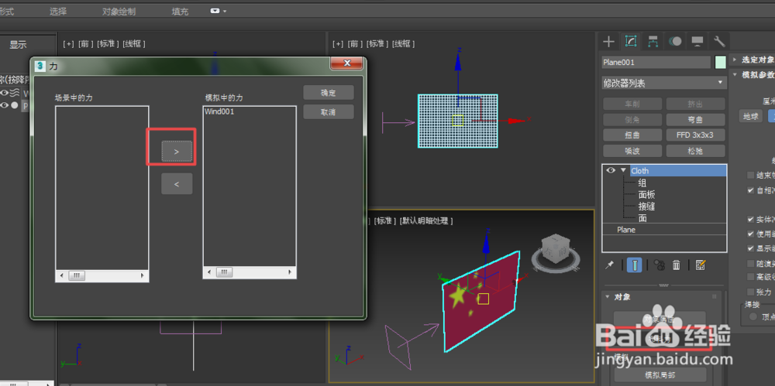Select the 接缝 sub-level of Cloth
The width and height of the screenshot is (775, 386).
(x=646, y=207)
